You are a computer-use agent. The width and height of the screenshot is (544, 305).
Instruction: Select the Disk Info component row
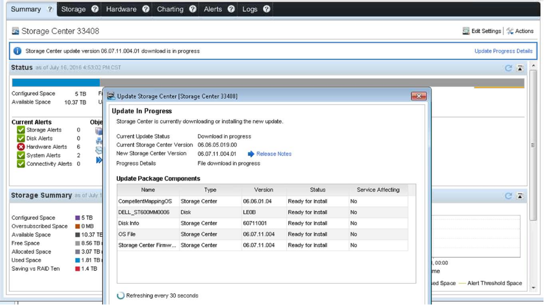tap(263, 223)
